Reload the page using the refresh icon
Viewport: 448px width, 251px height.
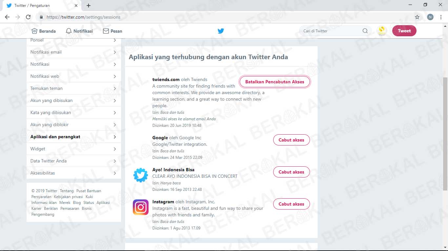pyautogui.click(x=28, y=17)
